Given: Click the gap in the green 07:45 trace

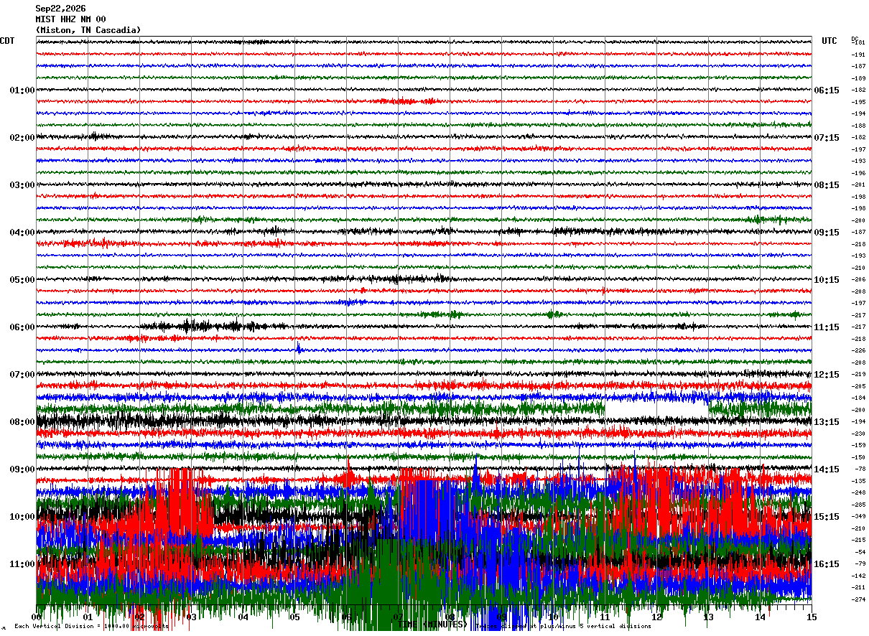Looking at the screenshot, I should coord(656,409).
